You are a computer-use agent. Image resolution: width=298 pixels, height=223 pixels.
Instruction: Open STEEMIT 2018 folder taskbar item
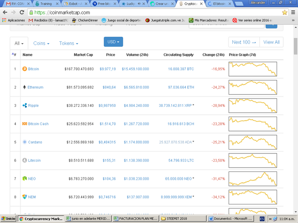[183, 219]
